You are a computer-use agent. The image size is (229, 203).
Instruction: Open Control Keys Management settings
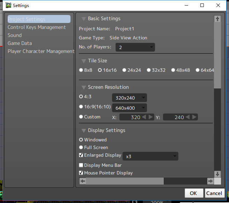point(37,27)
